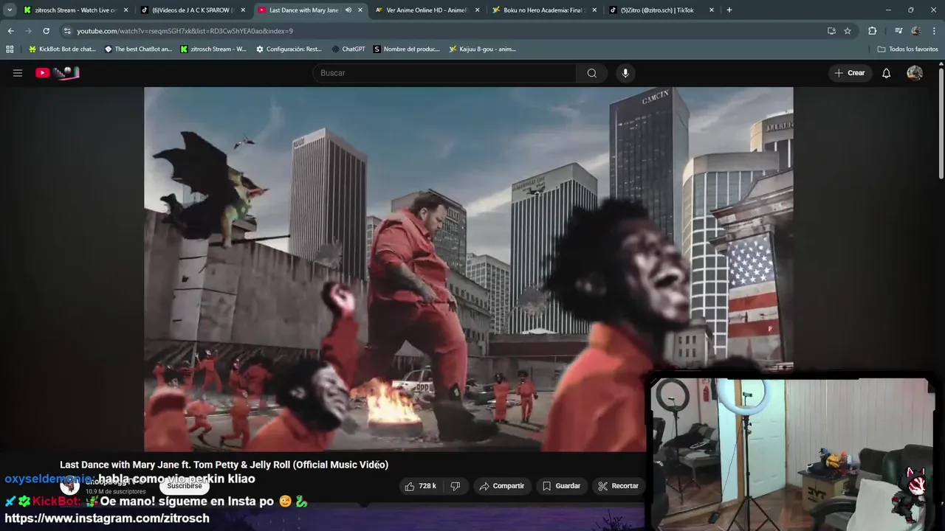Switch to Ver Anime Online HD tab
Screen dimensions: 945x531
(x=427, y=10)
